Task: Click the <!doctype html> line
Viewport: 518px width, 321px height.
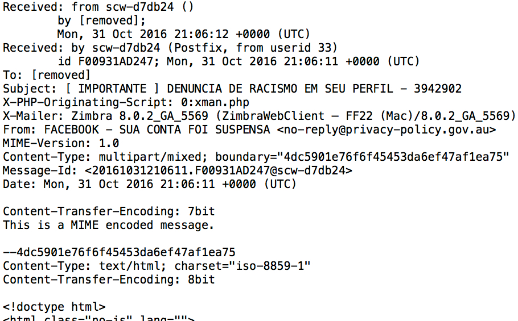Action: pos(54,307)
